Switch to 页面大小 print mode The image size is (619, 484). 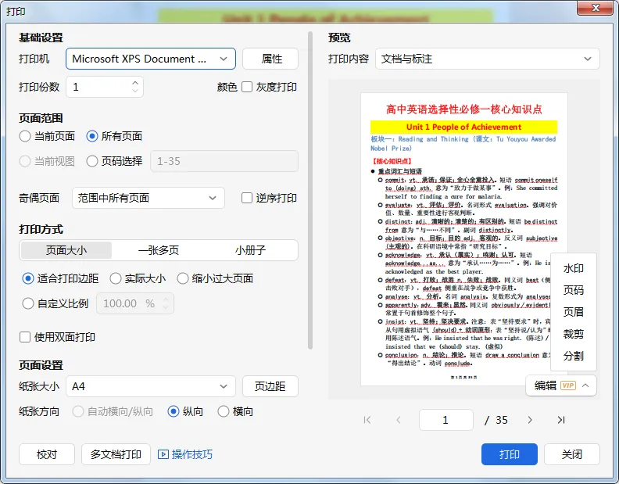(x=66, y=250)
